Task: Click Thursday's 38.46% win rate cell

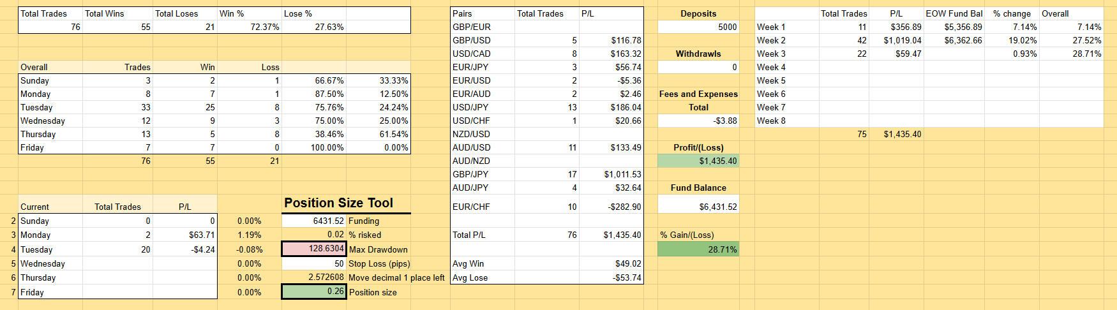Action: (x=314, y=134)
